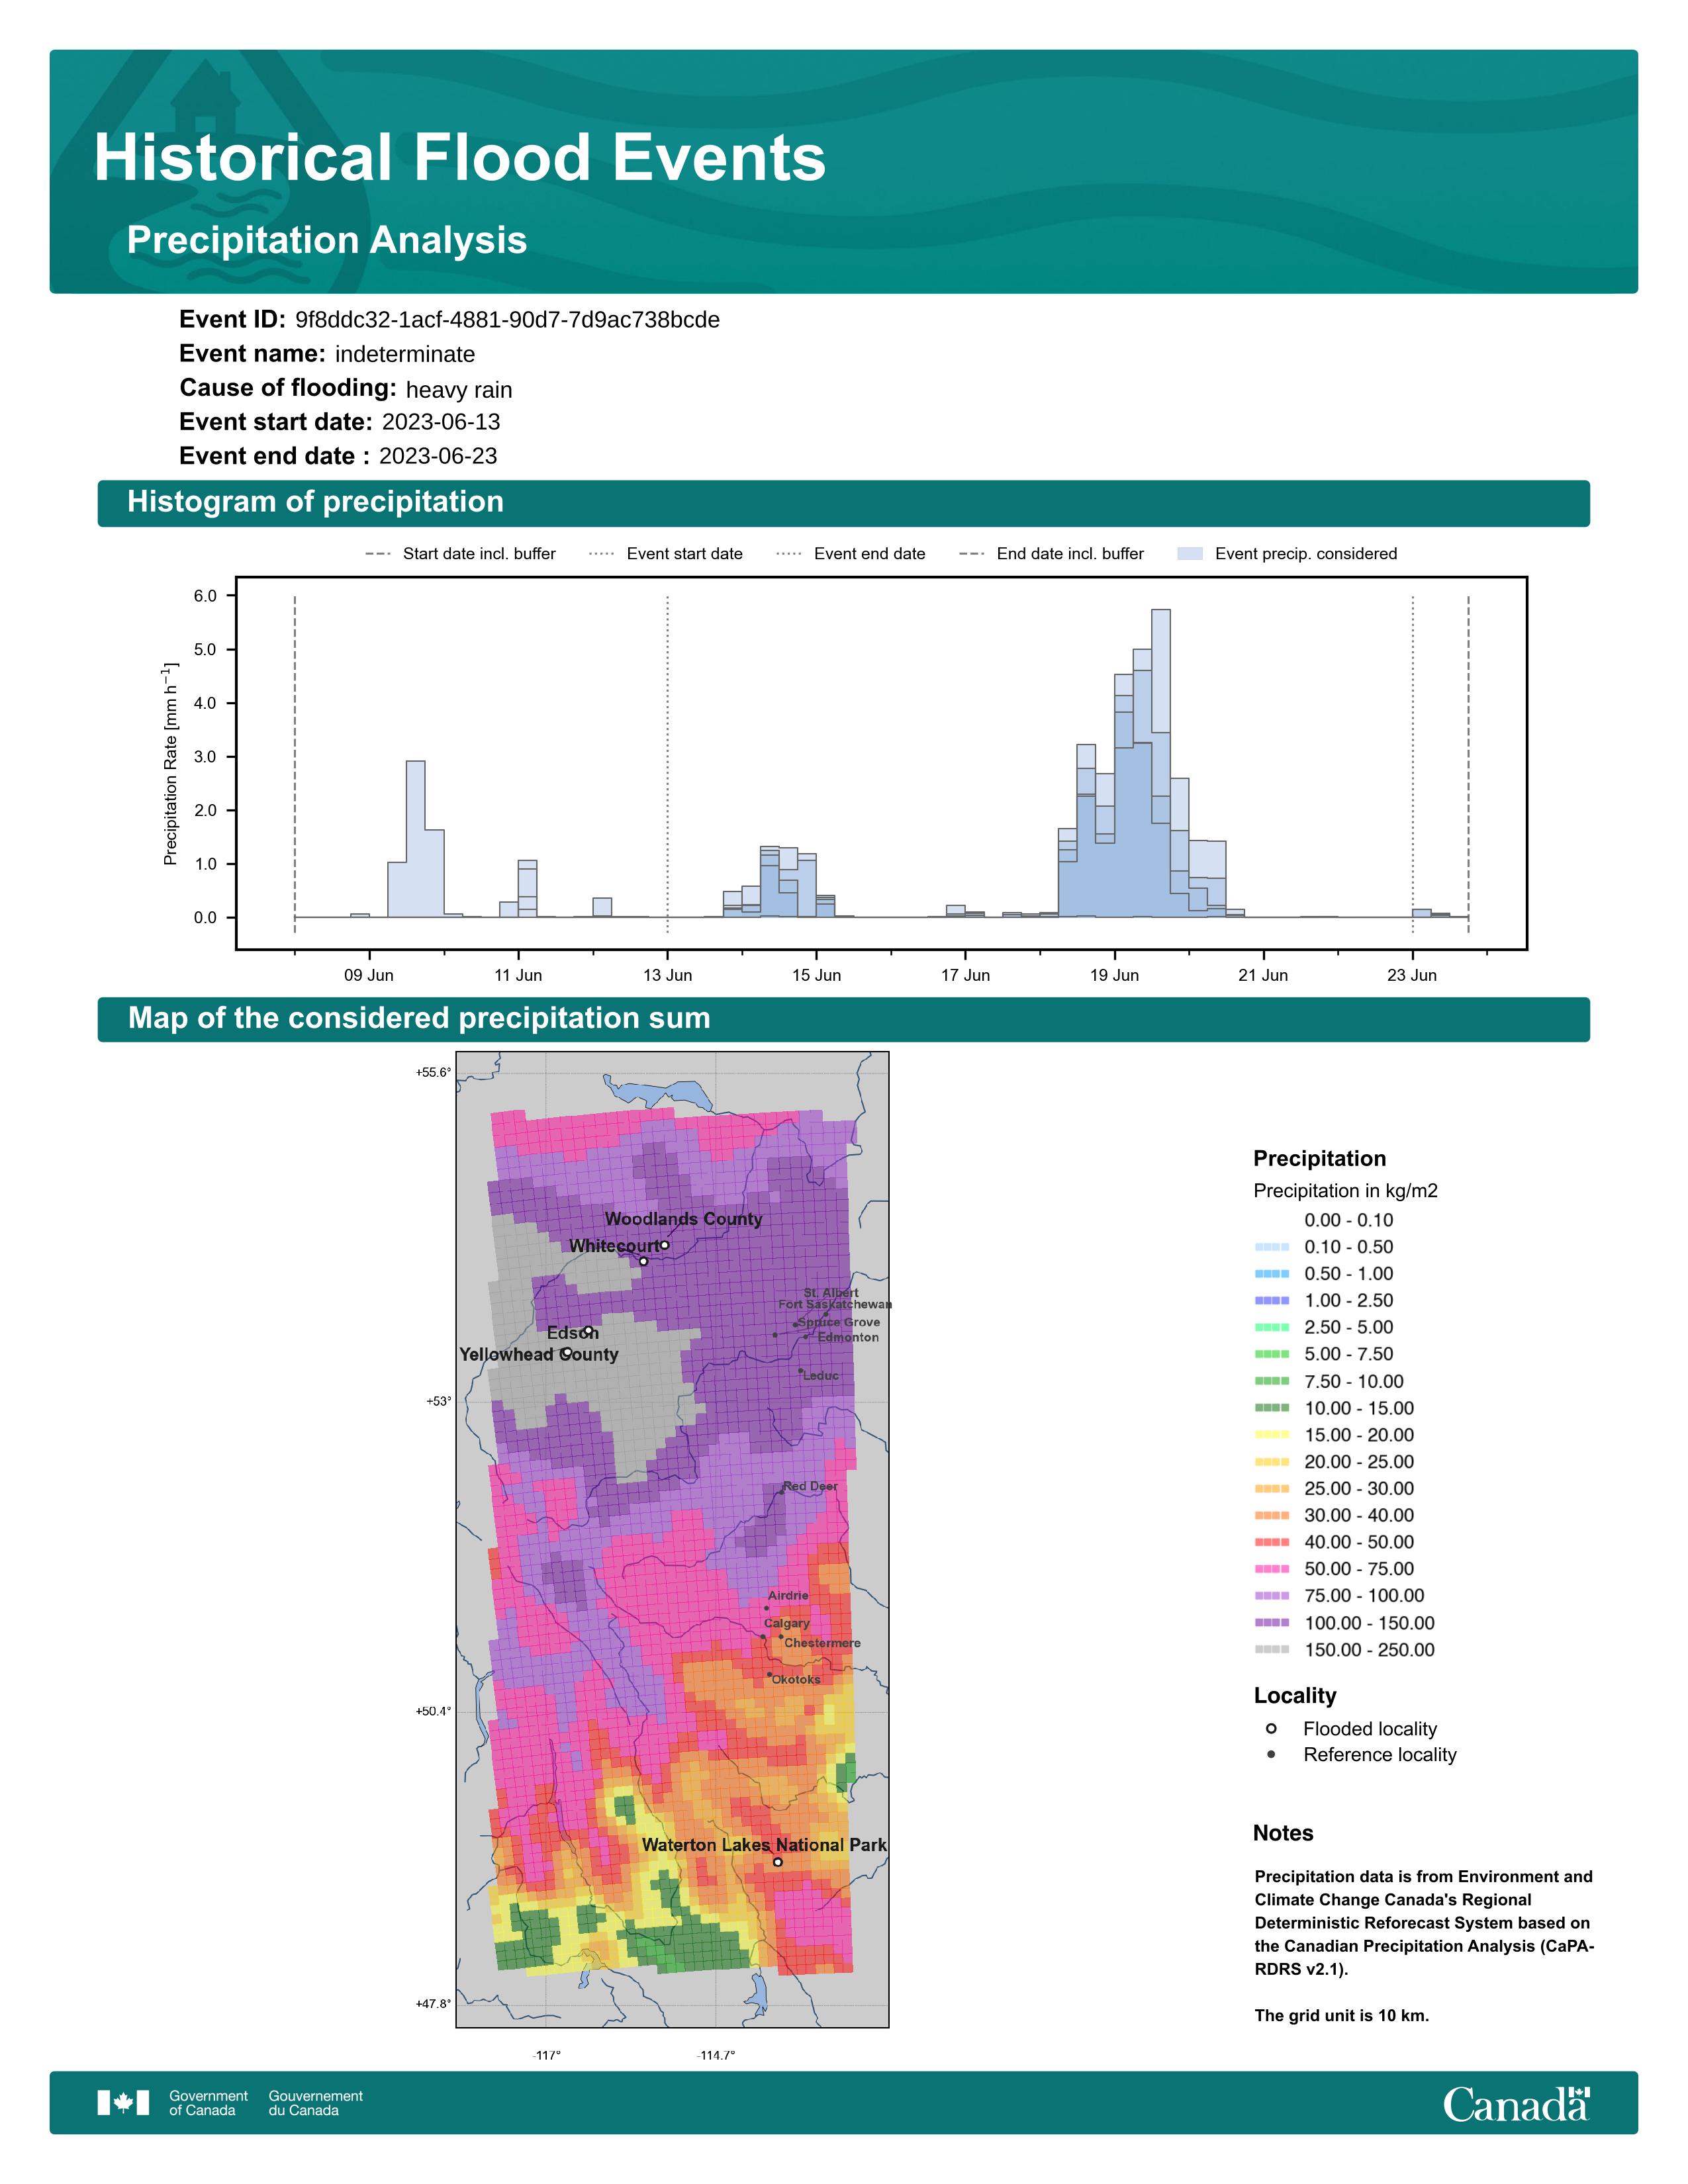1688x2184 pixels.
Task: Click the Map of the considered precipitation sum header
Action: (419, 1018)
